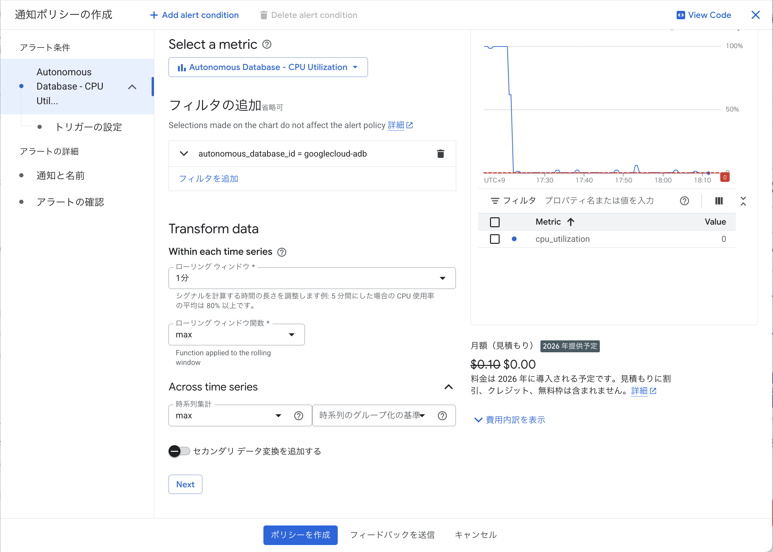The height and width of the screenshot is (552, 773).
Task: Check the select-all checkbox in the legend table
Action: pos(495,222)
